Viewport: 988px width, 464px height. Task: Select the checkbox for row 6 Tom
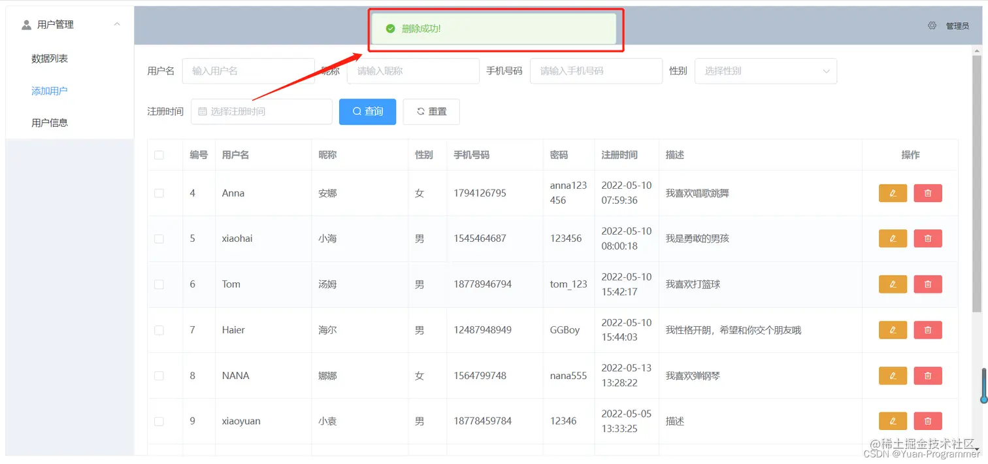tap(159, 284)
